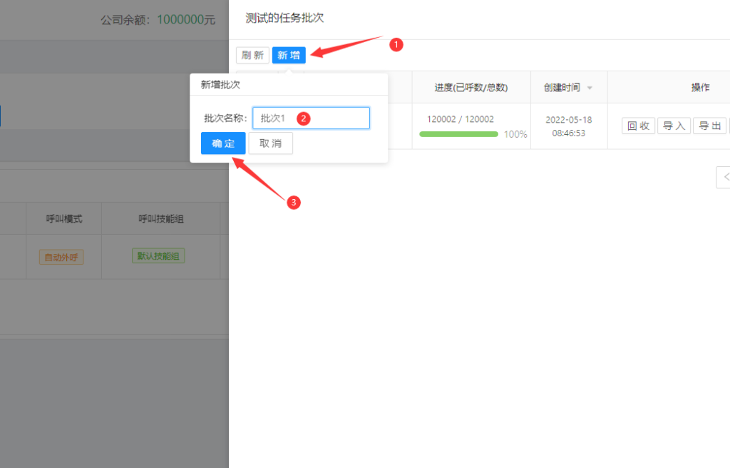Click the 创建时间 column header
This screenshot has width=730, height=468.
(562, 88)
